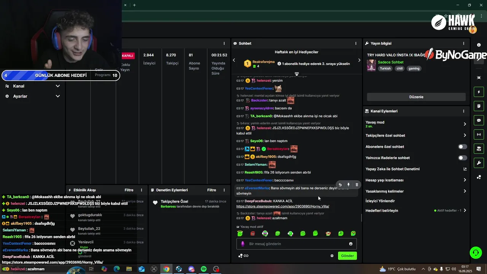The height and width of the screenshot is (274, 487).
Task: Open Filtre in Denetim Eylemleri panel
Action: coord(212,190)
